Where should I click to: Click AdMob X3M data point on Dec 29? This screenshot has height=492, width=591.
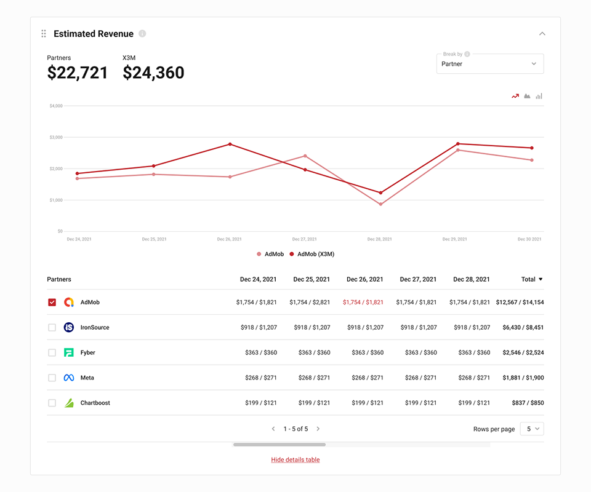tap(458, 144)
